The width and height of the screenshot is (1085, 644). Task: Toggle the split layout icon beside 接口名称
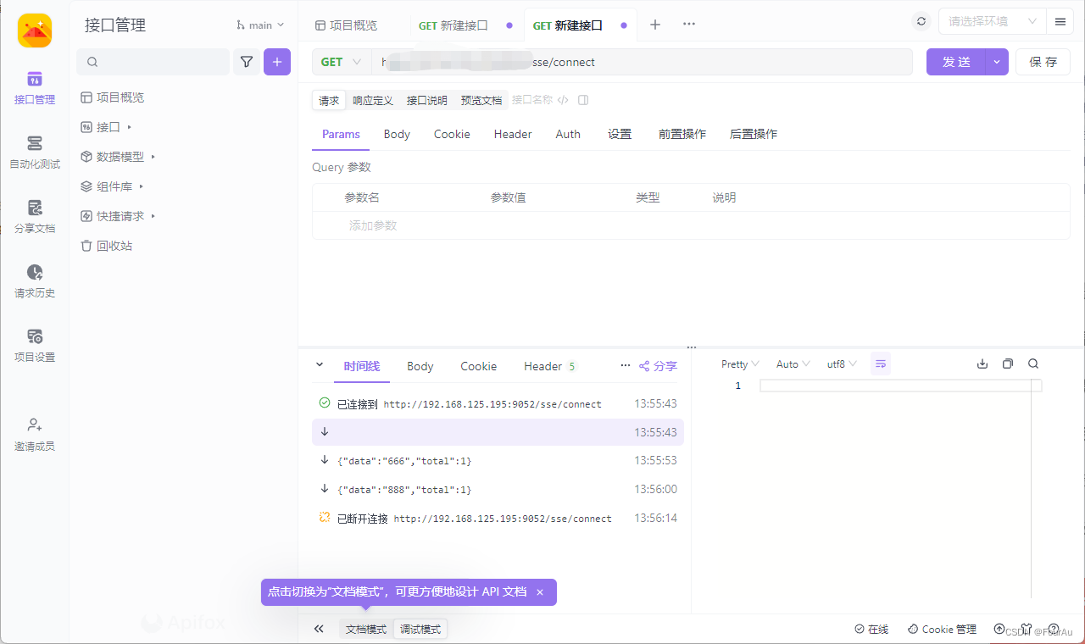(583, 100)
